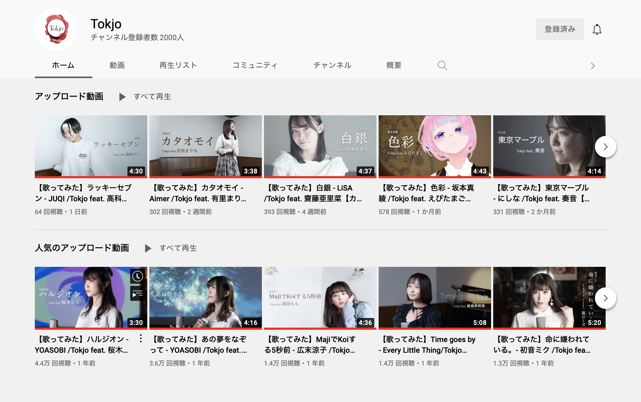Viewport: 641px width, 402px height.
Task: Click the Tokjo channel avatar logo
Action: coord(56,29)
